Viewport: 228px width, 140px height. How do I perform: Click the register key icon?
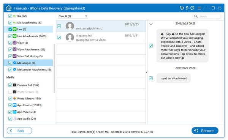coord(187,8)
